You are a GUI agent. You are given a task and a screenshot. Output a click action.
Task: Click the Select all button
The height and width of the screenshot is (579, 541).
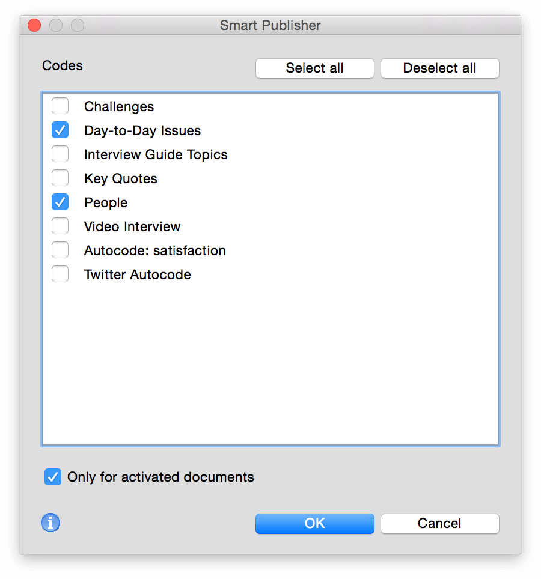tap(314, 68)
